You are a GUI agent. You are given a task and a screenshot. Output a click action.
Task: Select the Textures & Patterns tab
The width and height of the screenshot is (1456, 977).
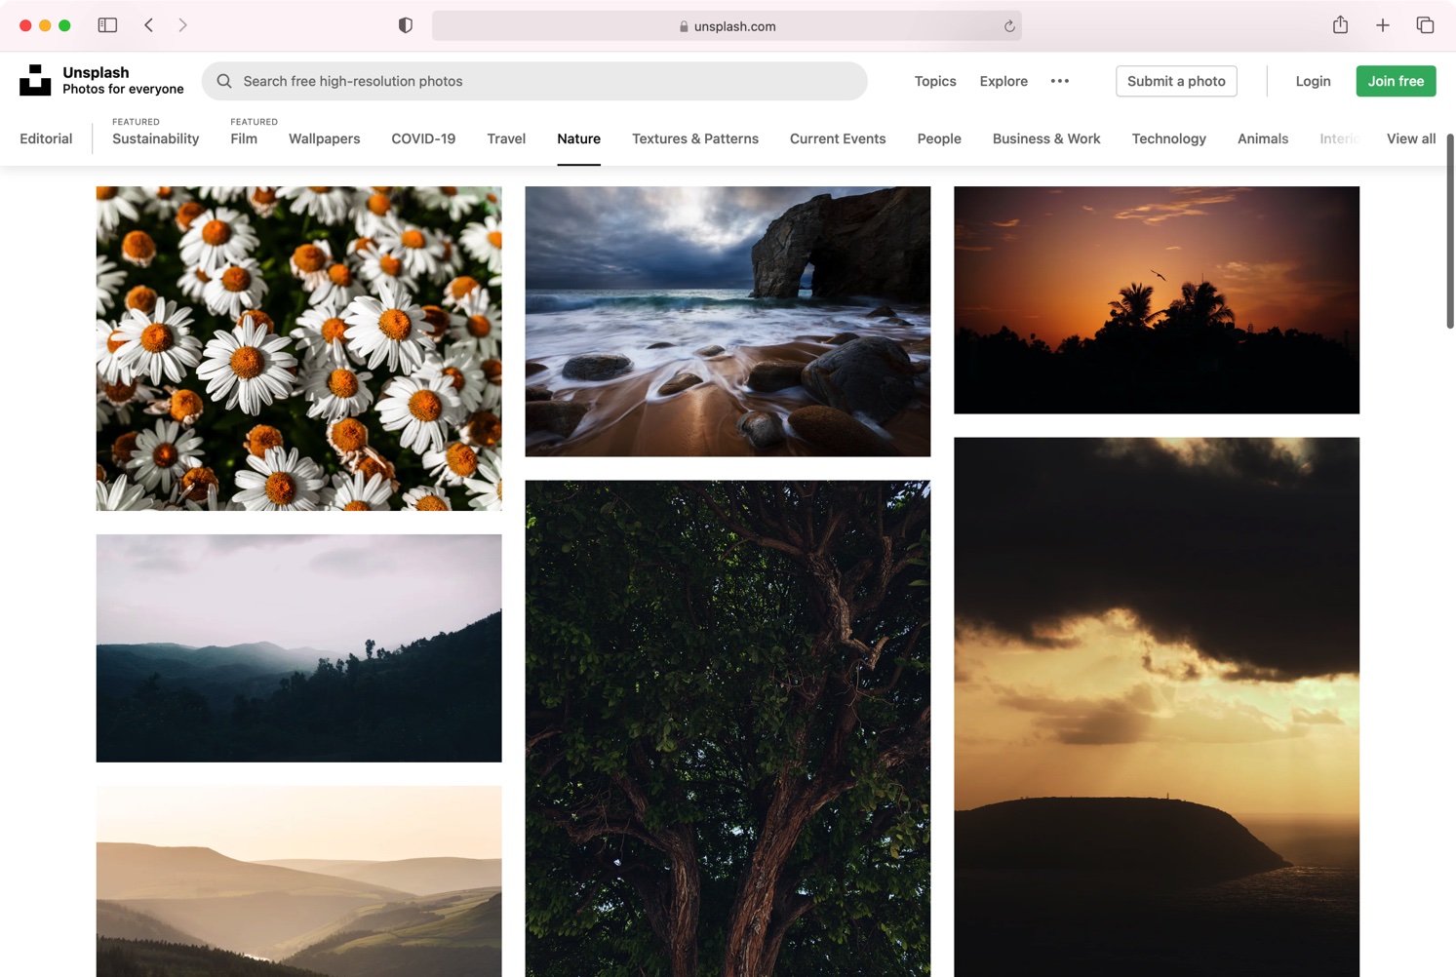(694, 138)
